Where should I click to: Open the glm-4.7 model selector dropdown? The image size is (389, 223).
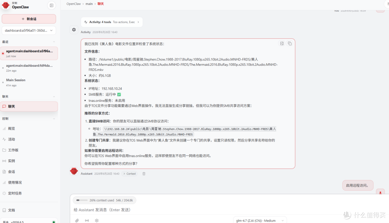coord(260,220)
